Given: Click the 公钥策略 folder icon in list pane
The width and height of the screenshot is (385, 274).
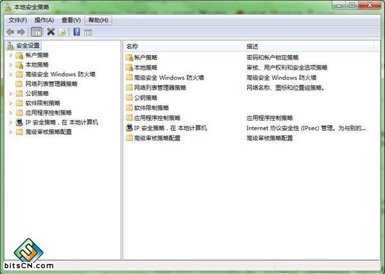Looking at the screenshot, I should point(129,98).
